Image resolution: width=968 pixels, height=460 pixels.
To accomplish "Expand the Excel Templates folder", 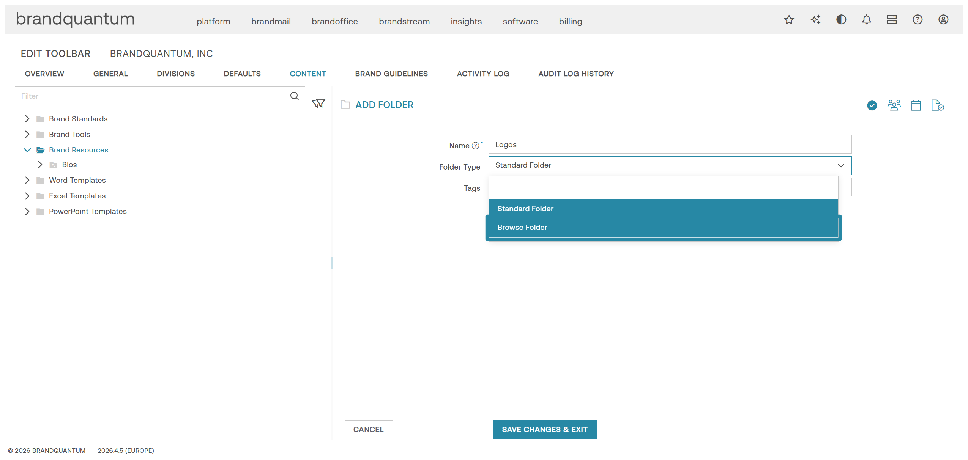I will (27, 196).
